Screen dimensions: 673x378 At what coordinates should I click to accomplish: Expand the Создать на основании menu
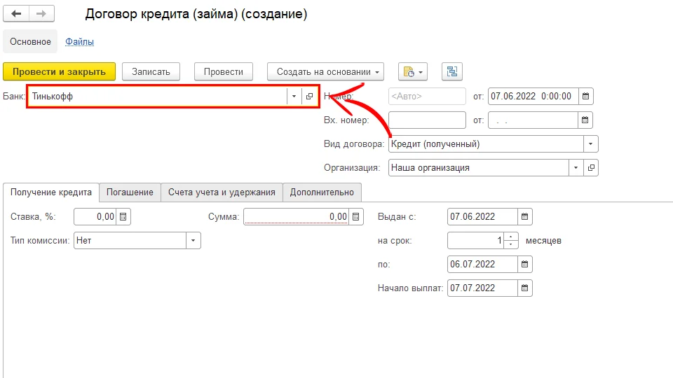326,71
